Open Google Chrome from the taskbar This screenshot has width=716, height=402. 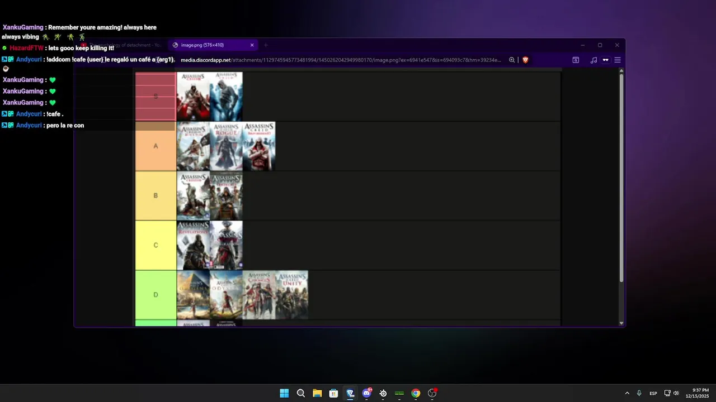(416, 393)
